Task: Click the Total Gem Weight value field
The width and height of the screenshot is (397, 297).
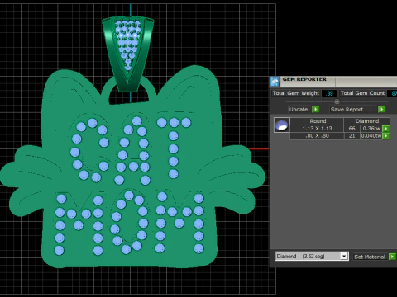Action: tap(329, 93)
